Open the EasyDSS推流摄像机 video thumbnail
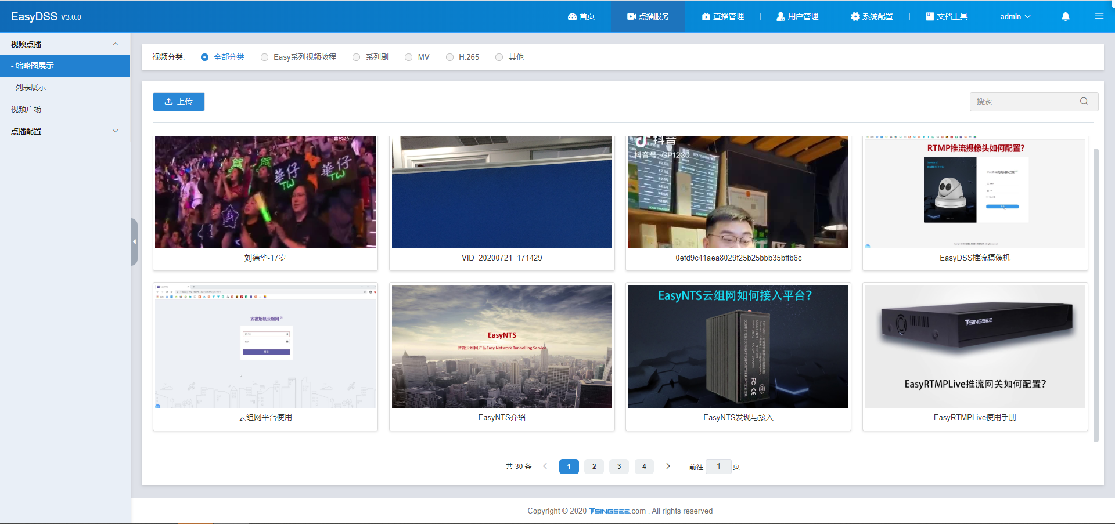This screenshot has height=524, width=1115. click(x=975, y=192)
